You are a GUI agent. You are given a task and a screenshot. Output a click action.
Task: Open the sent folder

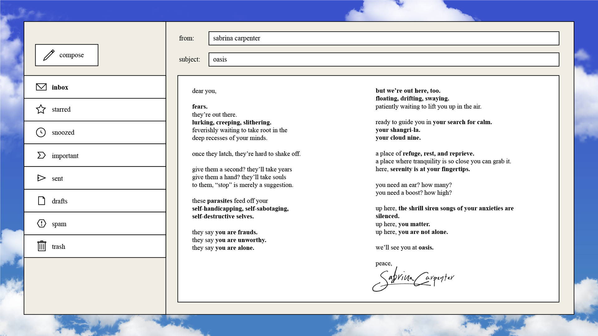tap(57, 179)
